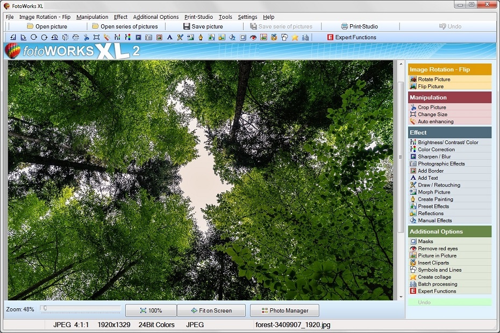Open the Settings menu

point(247,17)
